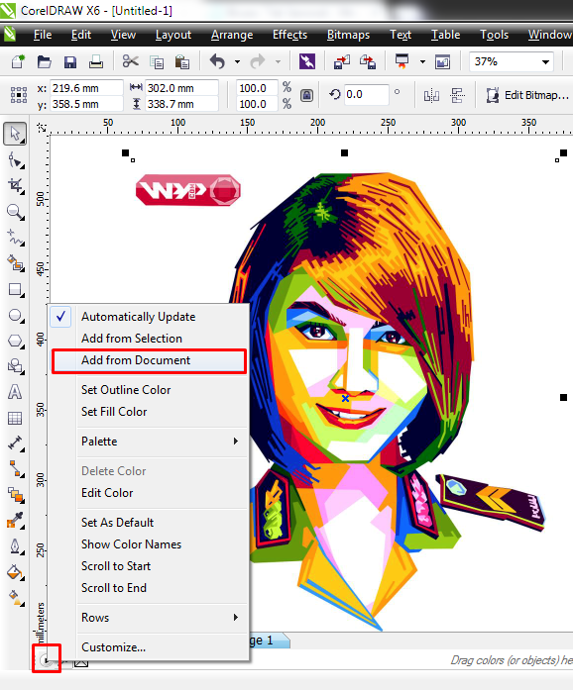Choose Set Fill Color
The width and height of the screenshot is (573, 690).
click(x=149, y=412)
